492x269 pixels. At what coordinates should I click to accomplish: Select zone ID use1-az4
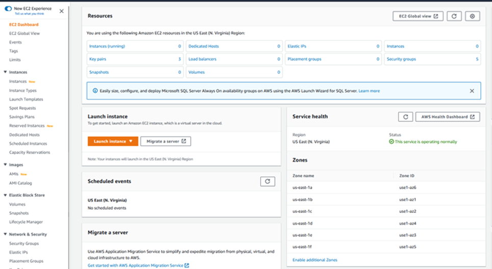pos(407,224)
